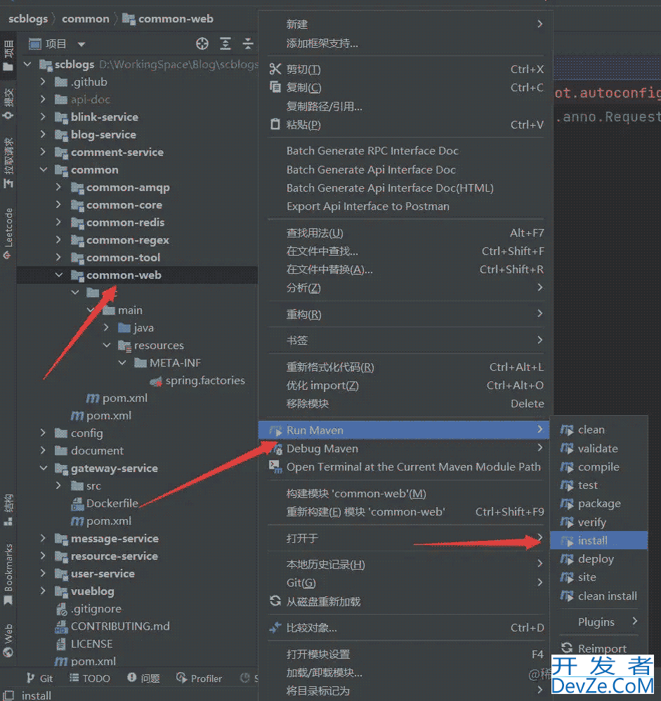Click the Maven icon next to clean goal

pyautogui.click(x=567, y=430)
